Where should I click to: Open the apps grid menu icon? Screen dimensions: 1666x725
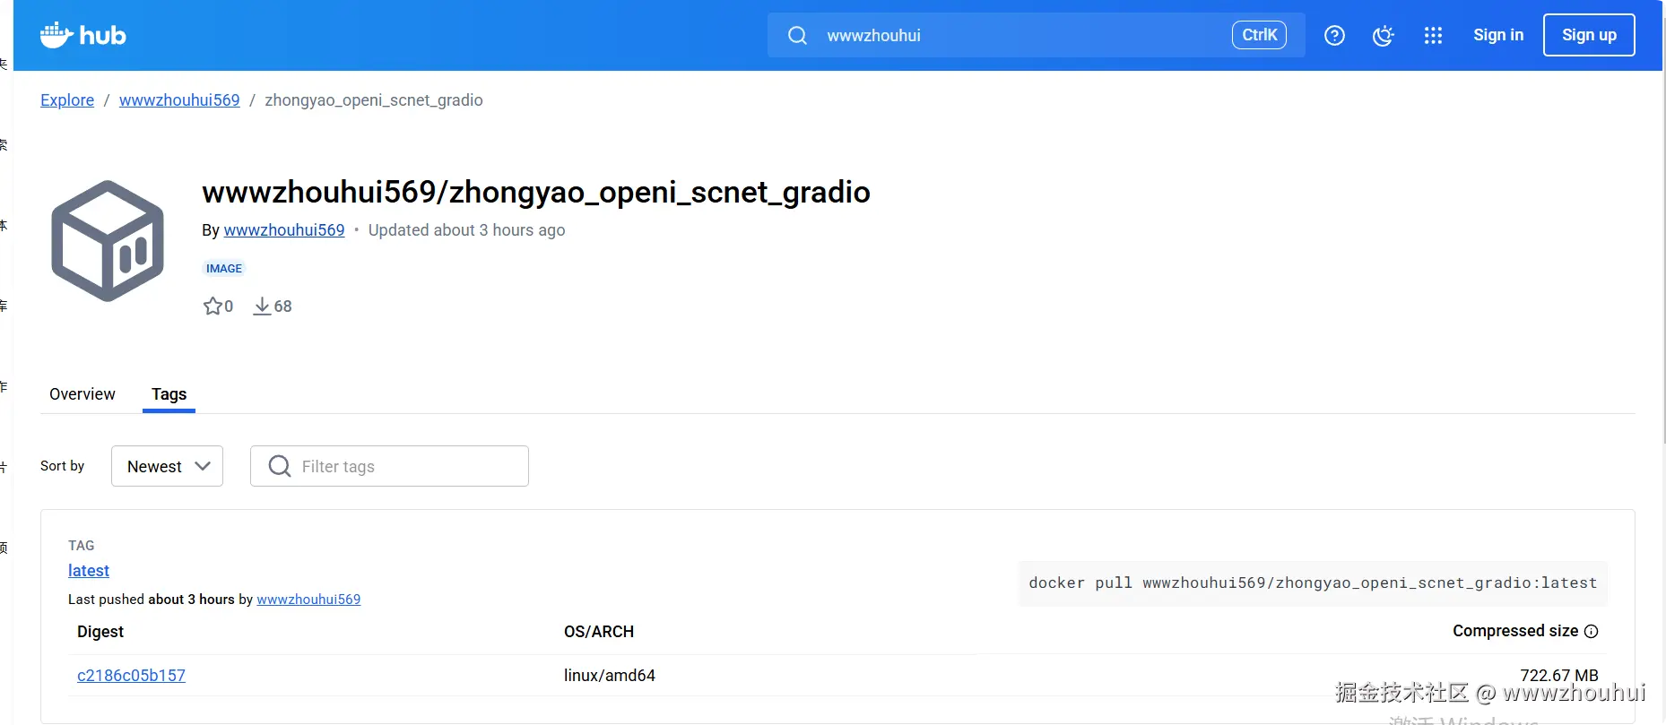[1433, 35]
